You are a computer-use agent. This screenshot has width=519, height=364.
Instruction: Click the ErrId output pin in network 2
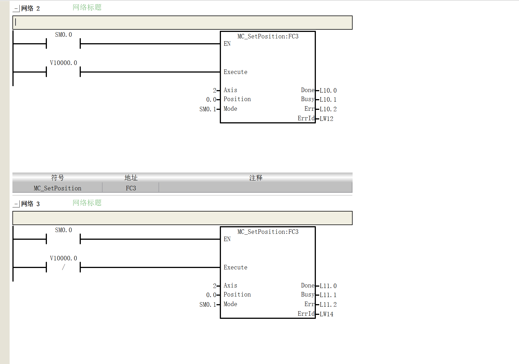(x=306, y=118)
